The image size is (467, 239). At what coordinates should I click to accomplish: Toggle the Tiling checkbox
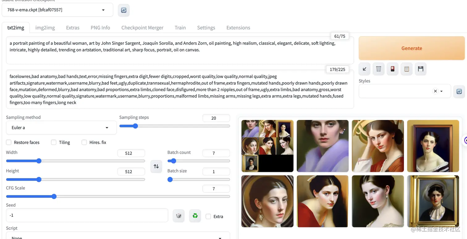pyautogui.click(x=54, y=142)
